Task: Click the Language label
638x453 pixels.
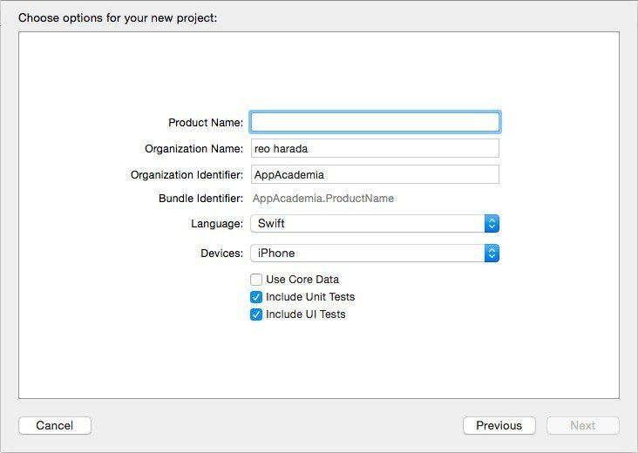Action: [x=217, y=224]
